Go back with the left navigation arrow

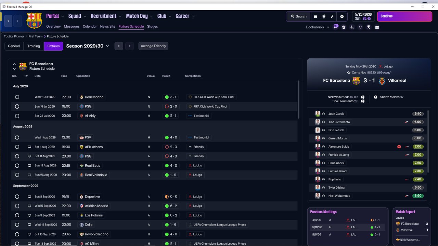tap(8, 21)
